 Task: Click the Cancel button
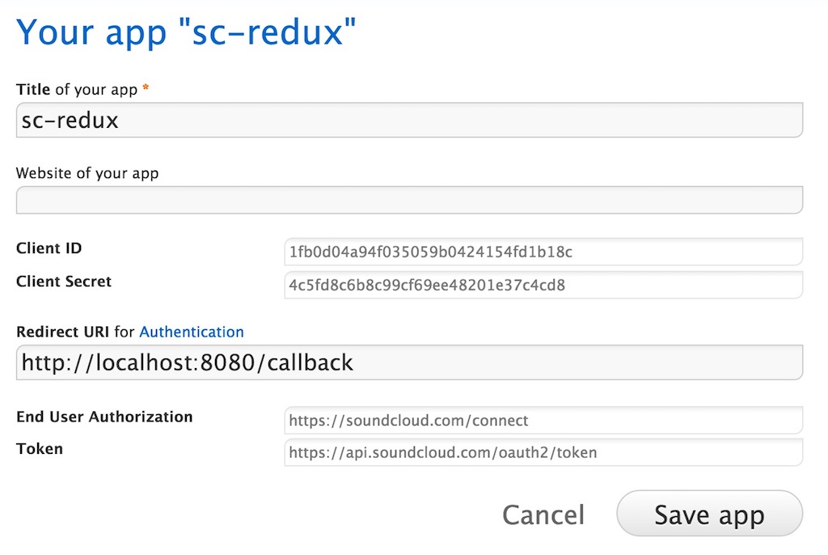click(544, 515)
